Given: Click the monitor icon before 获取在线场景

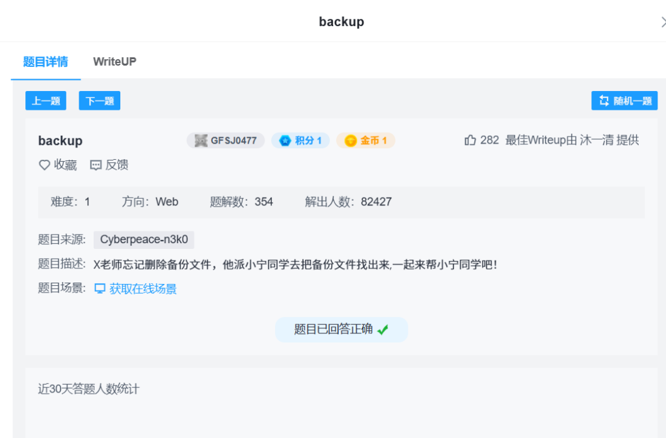Looking at the screenshot, I should pos(100,289).
